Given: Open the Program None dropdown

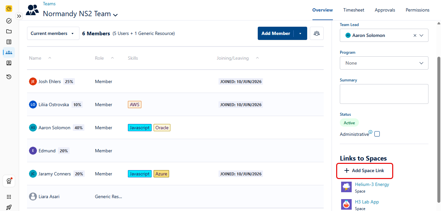Looking at the screenshot, I should coord(384,63).
